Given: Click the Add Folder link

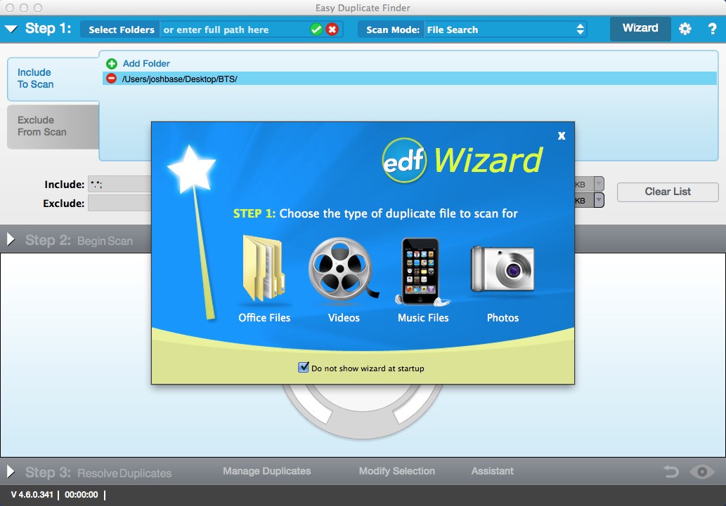Looking at the screenshot, I should tap(146, 63).
